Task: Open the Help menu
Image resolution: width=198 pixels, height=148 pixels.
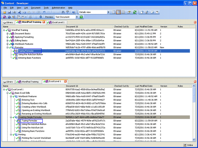Action: 70,8
